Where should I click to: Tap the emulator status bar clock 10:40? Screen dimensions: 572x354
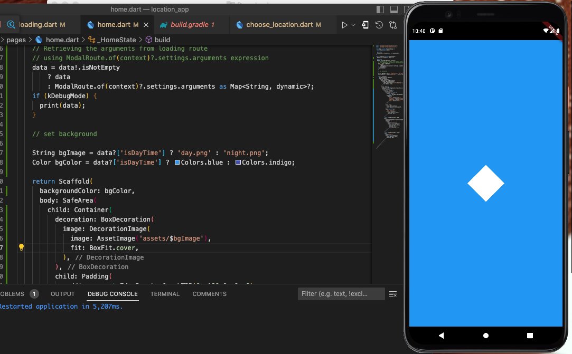419,31
